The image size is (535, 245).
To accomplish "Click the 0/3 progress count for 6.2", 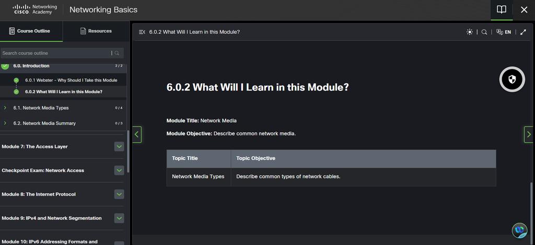I will [x=119, y=123].
